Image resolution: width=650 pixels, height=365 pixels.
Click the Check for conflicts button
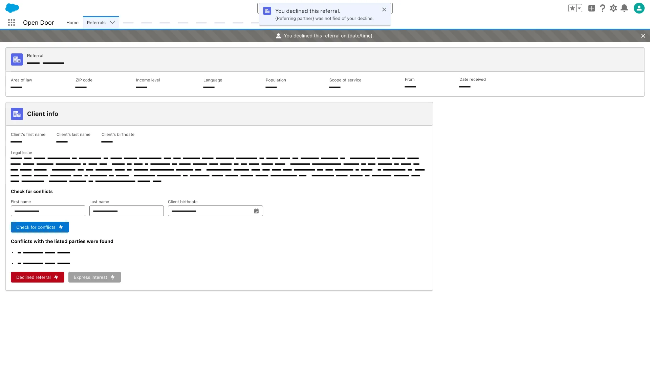(40, 227)
